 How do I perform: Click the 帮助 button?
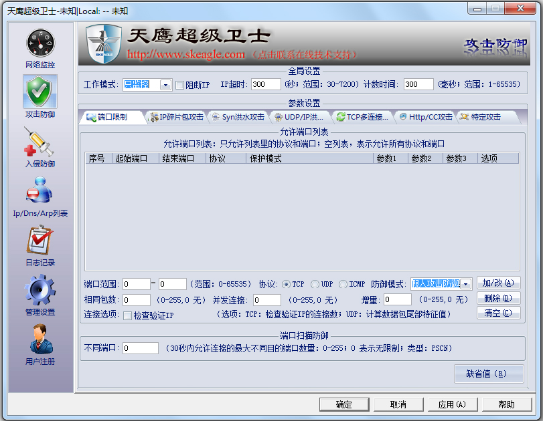[507, 404]
